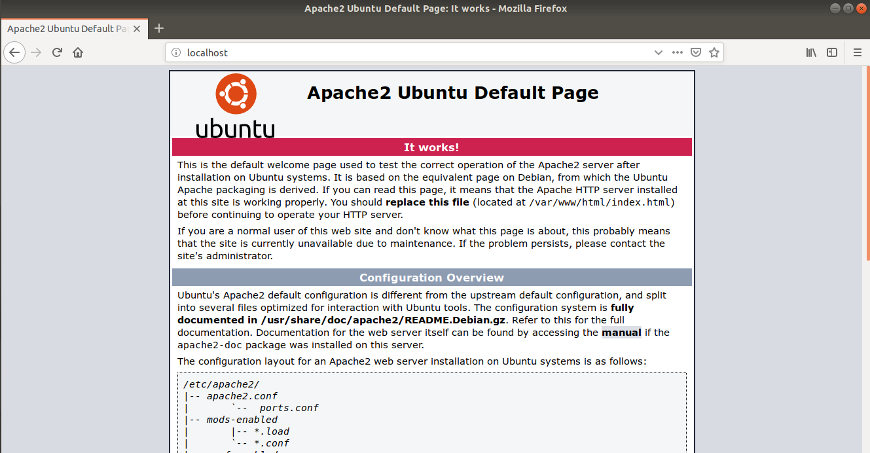
Task: Click the "site's administrator." text
Action: pos(225,256)
